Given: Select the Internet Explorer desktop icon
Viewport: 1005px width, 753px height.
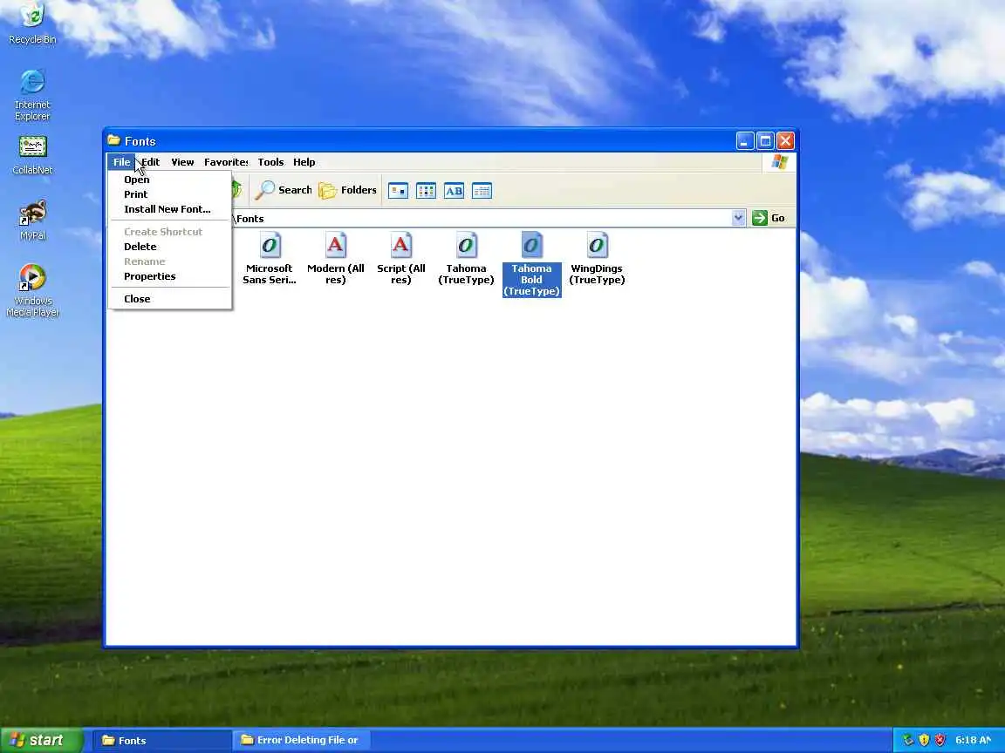Looking at the screenshot, I should tap(32, 95).
